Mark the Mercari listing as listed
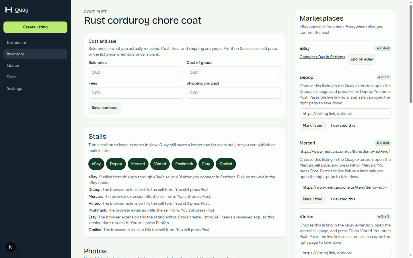413x258 pixels. click(313, 199)
